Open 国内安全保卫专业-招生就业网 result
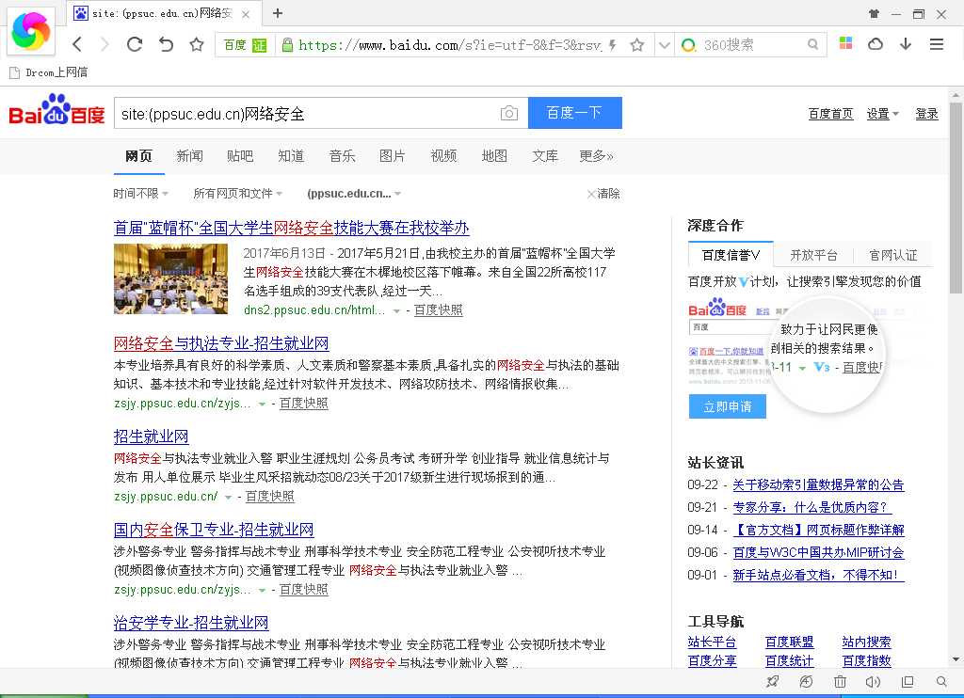This screenshot has width=964, height=698. point(214,530)
